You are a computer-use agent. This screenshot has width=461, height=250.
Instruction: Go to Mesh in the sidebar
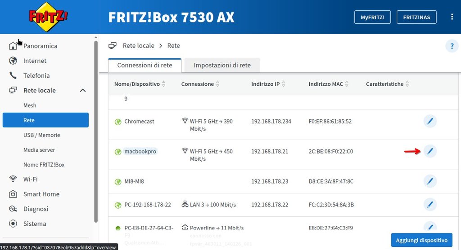click(x=30, y=105)
